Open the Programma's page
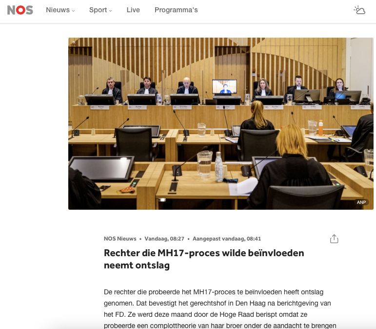This screenshot has width=376, height=329. (176, 10)
